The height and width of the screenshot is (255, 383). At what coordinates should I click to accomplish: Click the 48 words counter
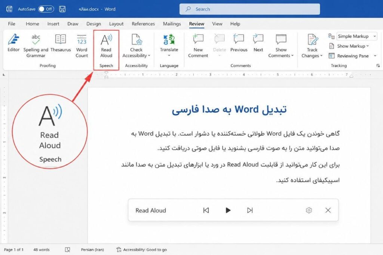(41, 250)
